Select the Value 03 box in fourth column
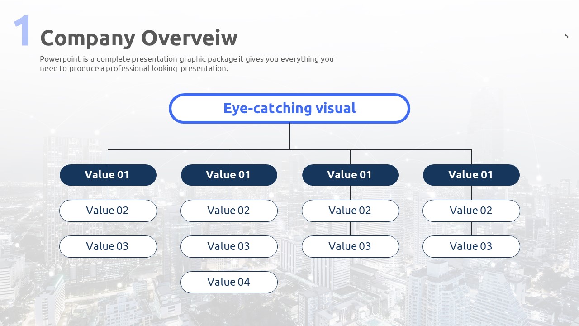The height and width of the screenshot is (326, 579). [x=471, y=246]
